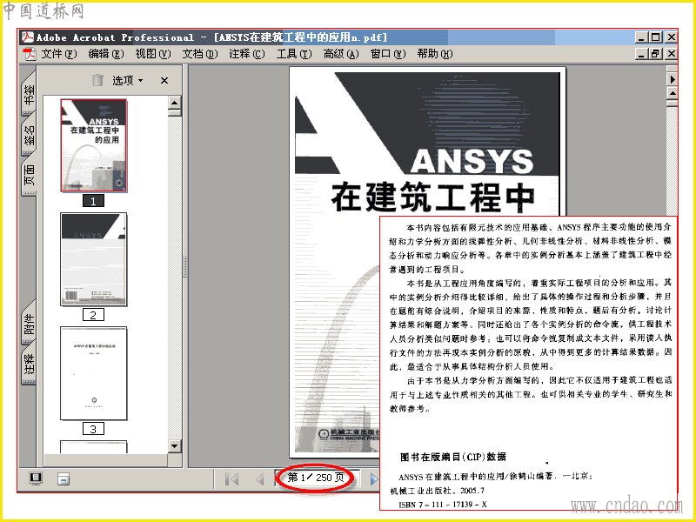Go to the previous page arrow
The width and height of the screenshot is (696, 522).
260,478
